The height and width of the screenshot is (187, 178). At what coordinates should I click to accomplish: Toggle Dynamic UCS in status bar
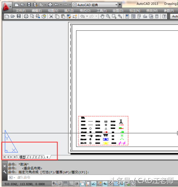tap(99, 184)
